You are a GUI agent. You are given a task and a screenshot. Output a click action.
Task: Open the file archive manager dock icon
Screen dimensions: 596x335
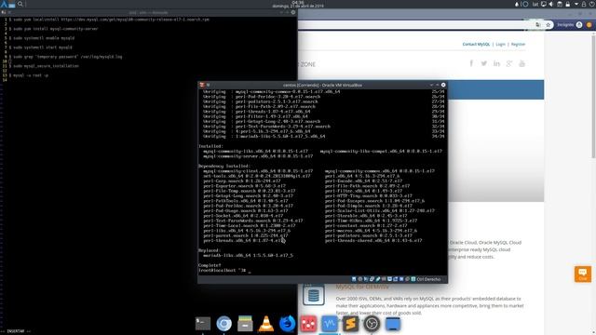(245, 324)
